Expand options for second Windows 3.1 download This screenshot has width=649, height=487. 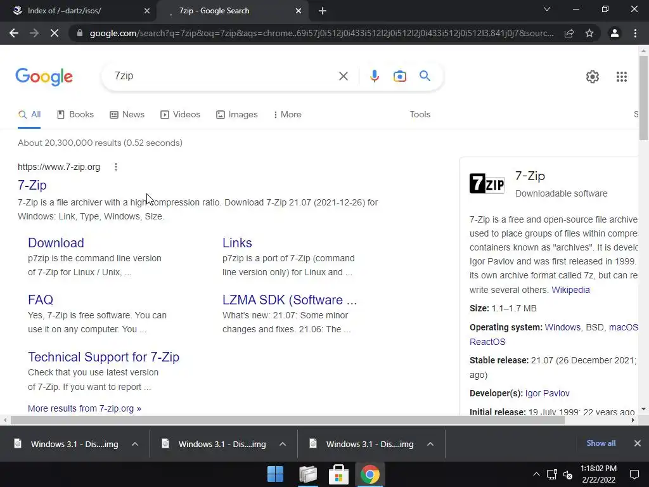283,444
